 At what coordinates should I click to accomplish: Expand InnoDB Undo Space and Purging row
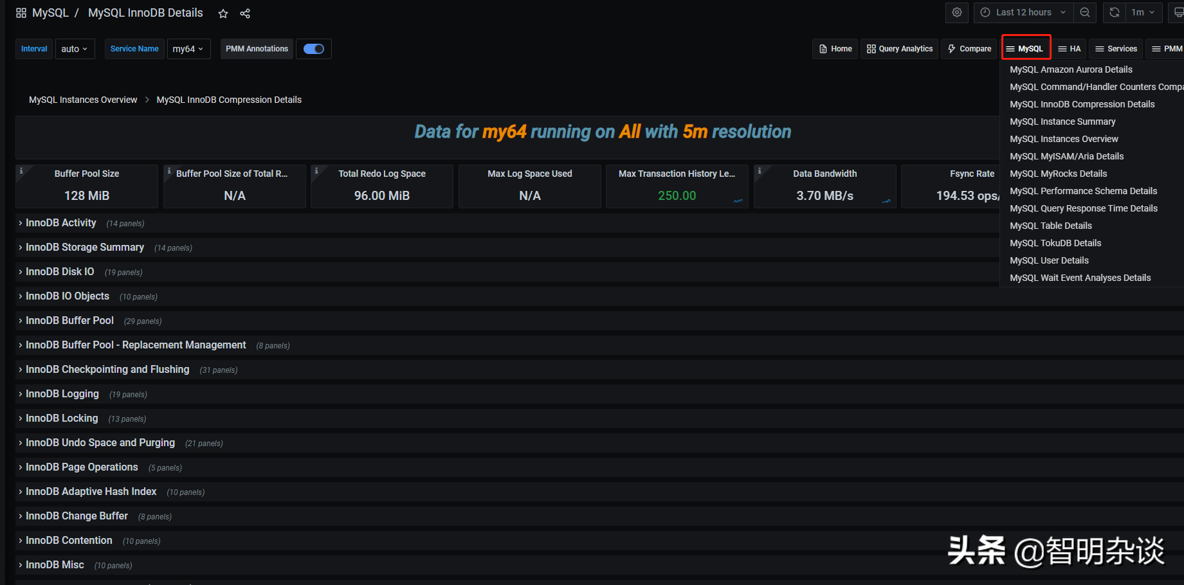(100, 443)
